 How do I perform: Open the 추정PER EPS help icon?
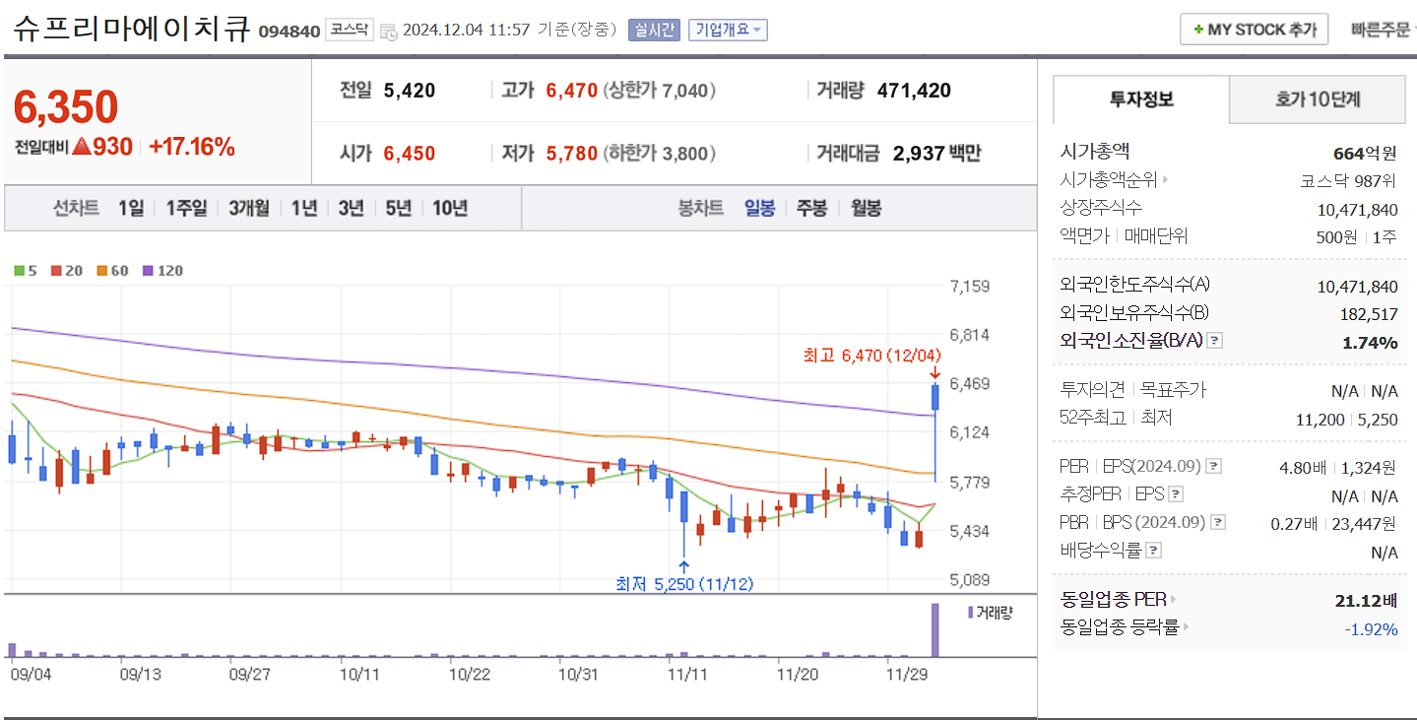[1176, 494]
